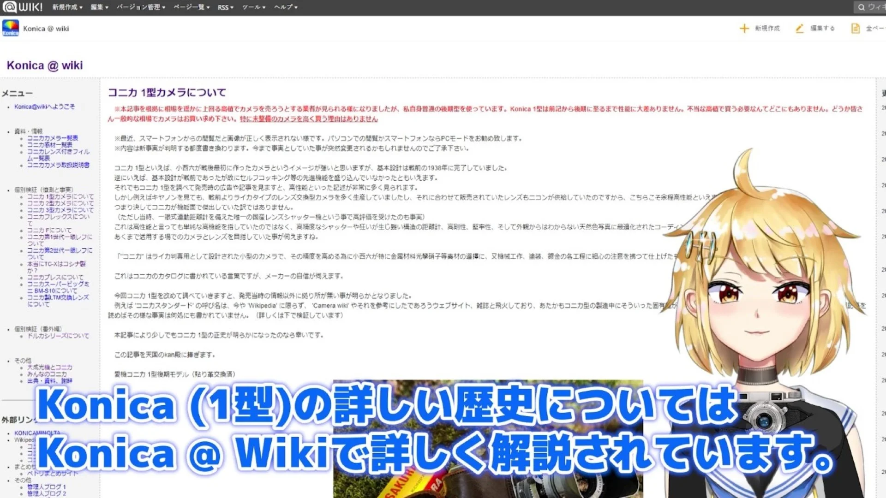Open the コニカカメラ取扱説明書 link
The image size is (886, 498).
[58, 165]
